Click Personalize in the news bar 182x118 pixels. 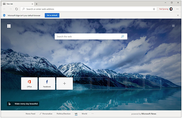pyautogui.click(x=46, y=114)
